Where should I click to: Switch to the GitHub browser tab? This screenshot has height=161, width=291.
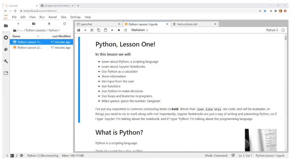click(x=57, y=6)
